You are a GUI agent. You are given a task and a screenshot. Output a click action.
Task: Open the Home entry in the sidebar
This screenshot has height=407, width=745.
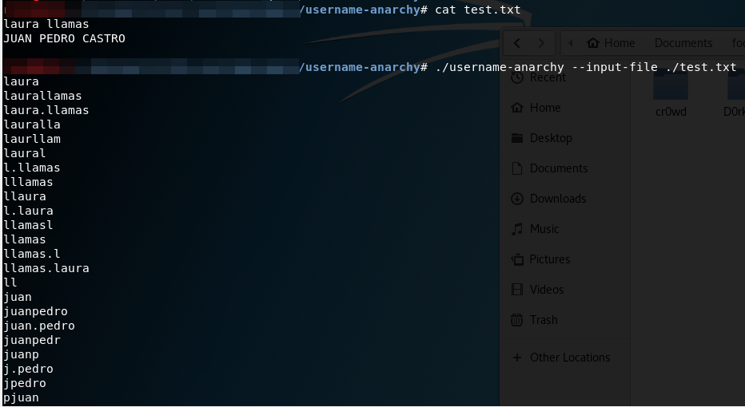(x=544, y=108)
